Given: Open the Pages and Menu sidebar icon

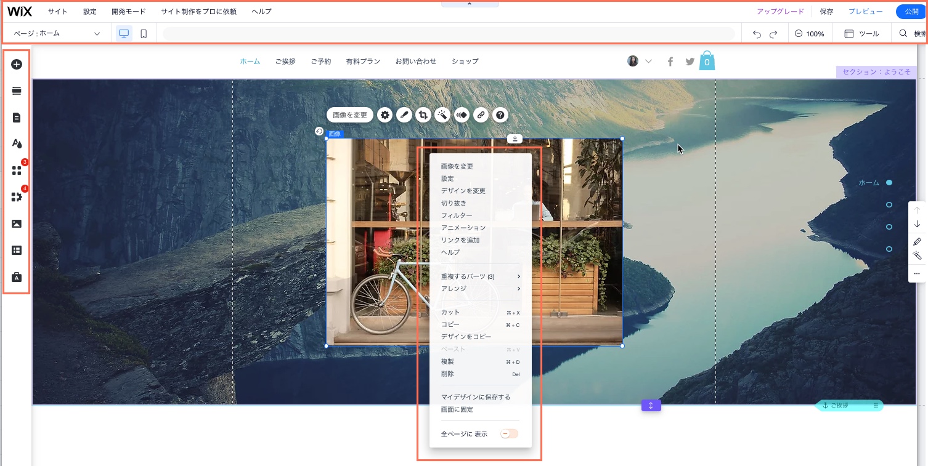Looking at the screenshot, I should point(17,118).
